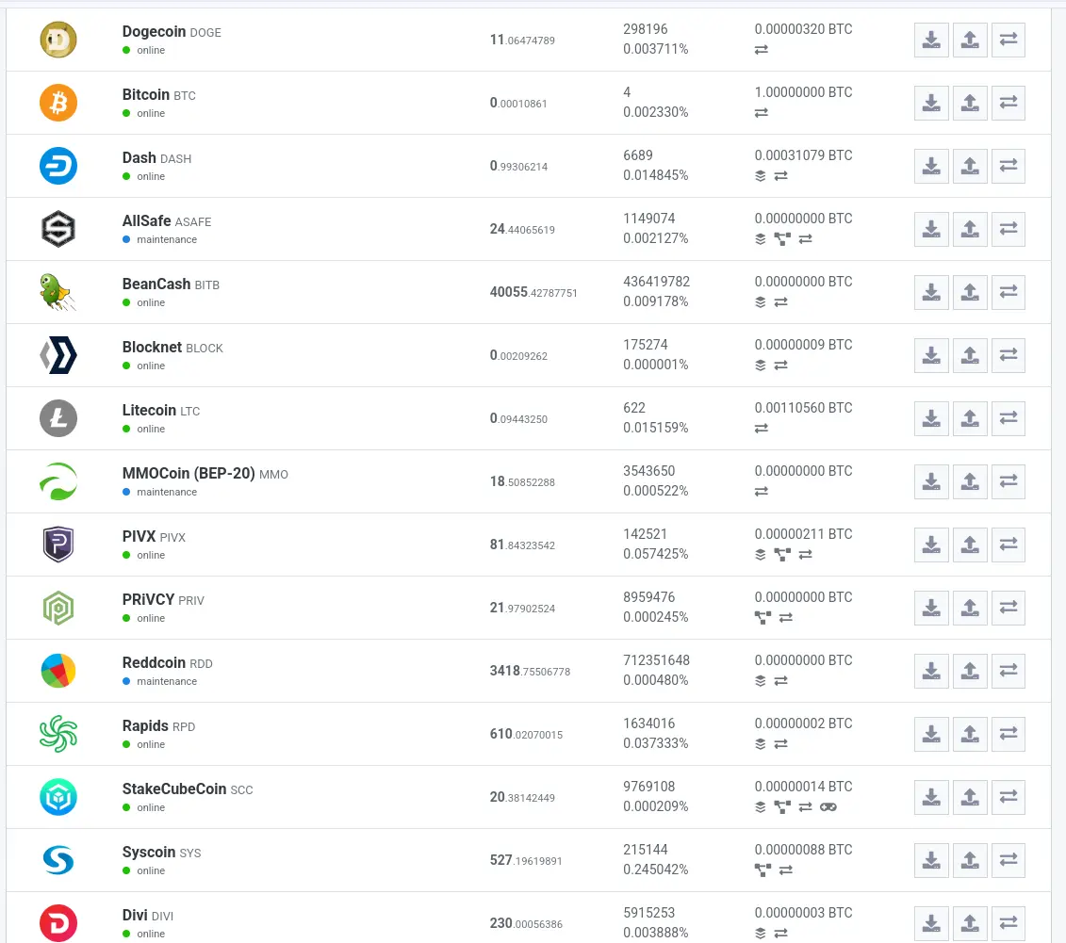Image resolution: width=1066 pixels, height=943 pixels.
Task: Click AllSafe exchange arrows button
Action: tap(1009, 230)
